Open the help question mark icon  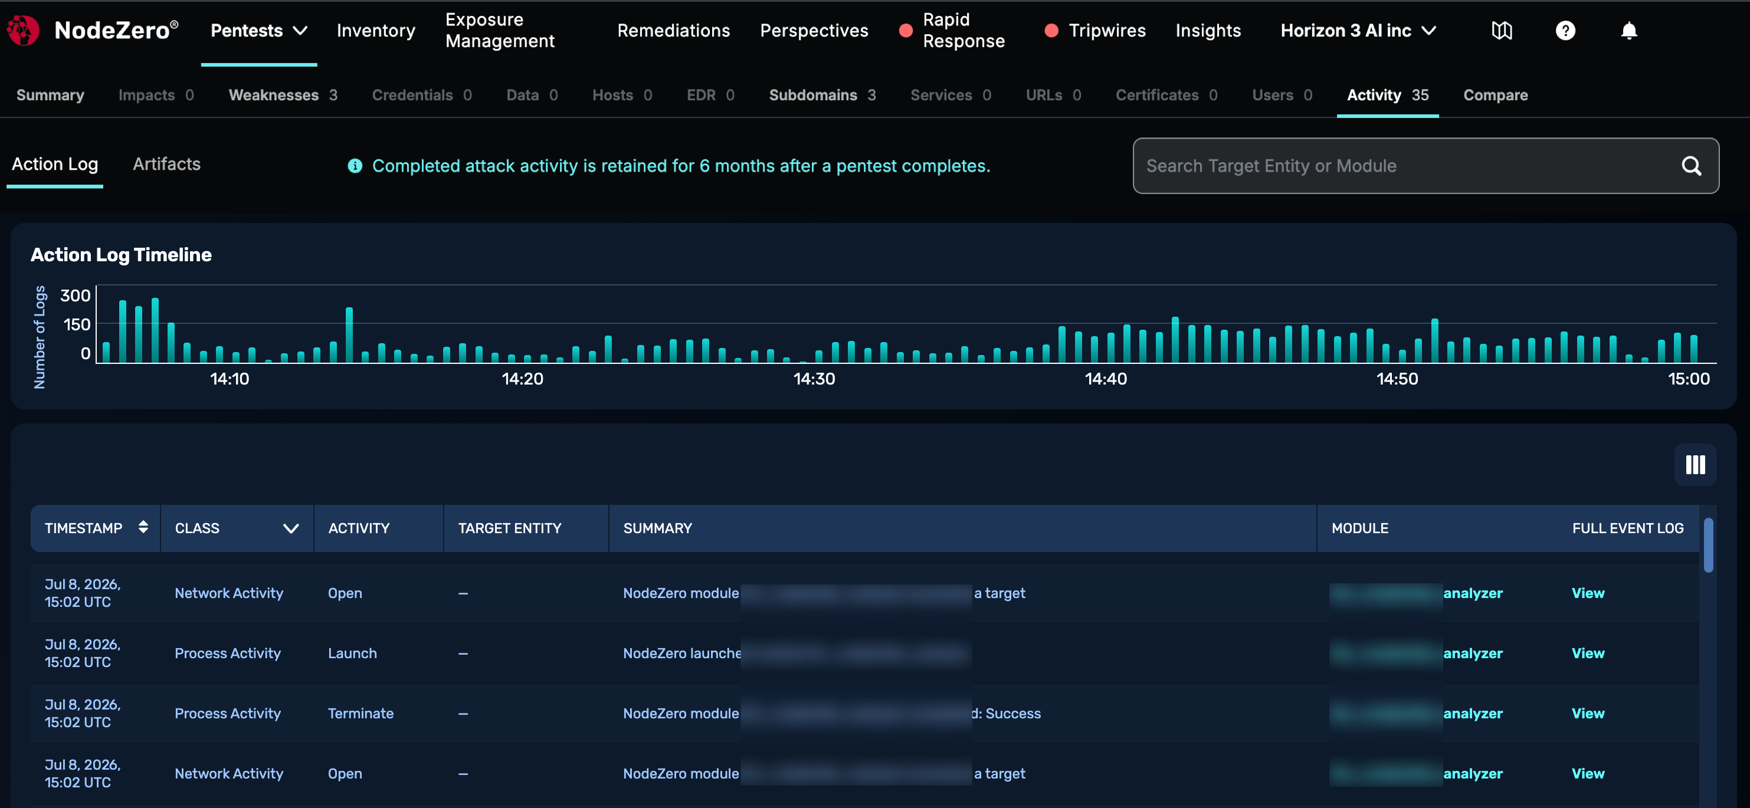coord(1565,31)
